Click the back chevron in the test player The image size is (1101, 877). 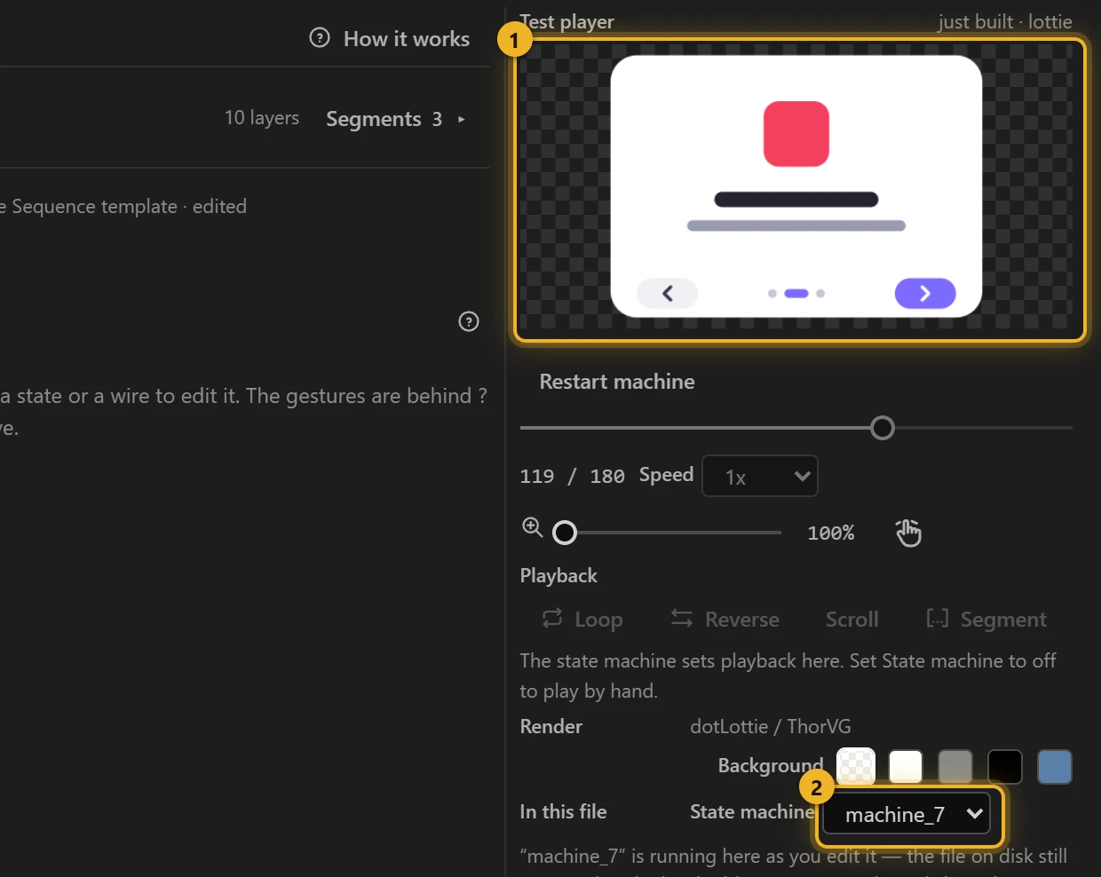click(668, 294)
